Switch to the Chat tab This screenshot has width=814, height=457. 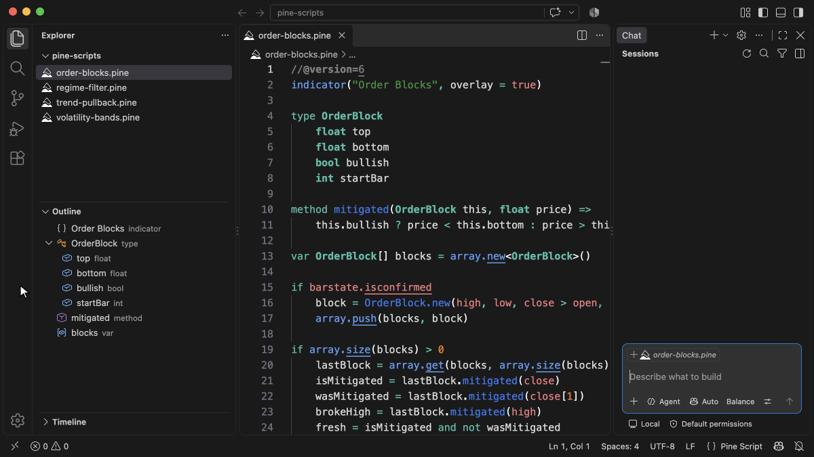[x=632, y=35]
